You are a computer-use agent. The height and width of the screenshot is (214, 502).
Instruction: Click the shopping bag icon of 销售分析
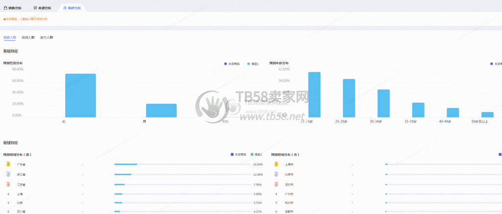[x=5, y=8]
